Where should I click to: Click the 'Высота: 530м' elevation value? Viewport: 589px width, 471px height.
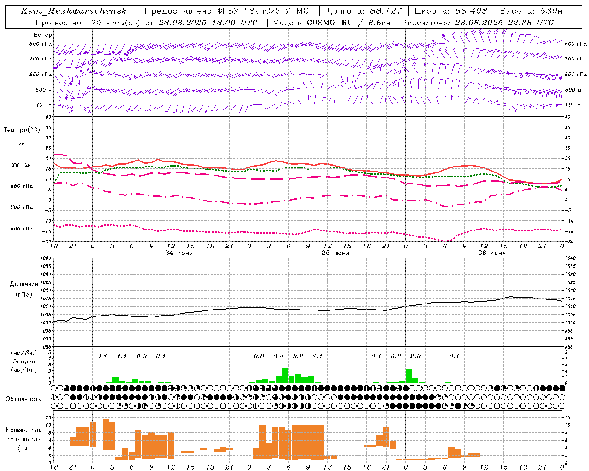click(x=531, y=11)
